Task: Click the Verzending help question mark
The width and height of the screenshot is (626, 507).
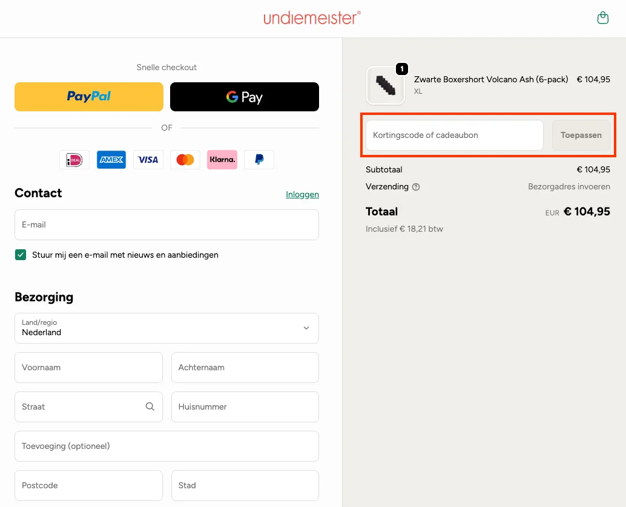Action: point(416,187)
